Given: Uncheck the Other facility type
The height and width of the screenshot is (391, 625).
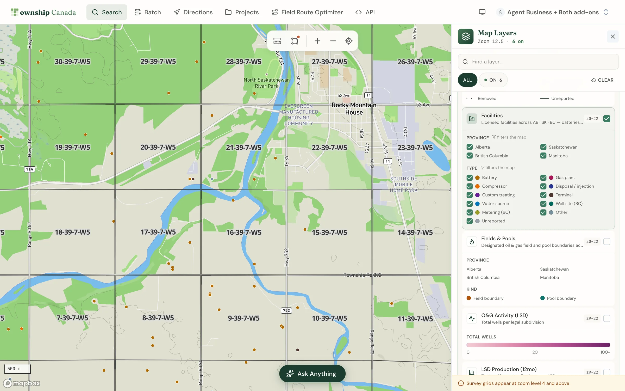Looking at the screenshot, I should (543, 212).
